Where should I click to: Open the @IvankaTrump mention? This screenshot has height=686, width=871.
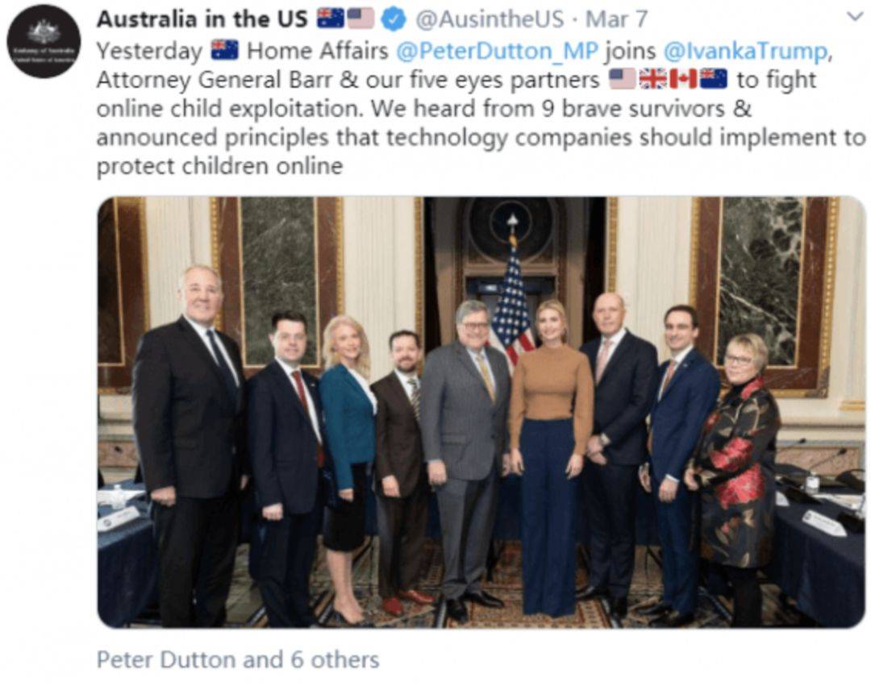[x=745, y=51]
